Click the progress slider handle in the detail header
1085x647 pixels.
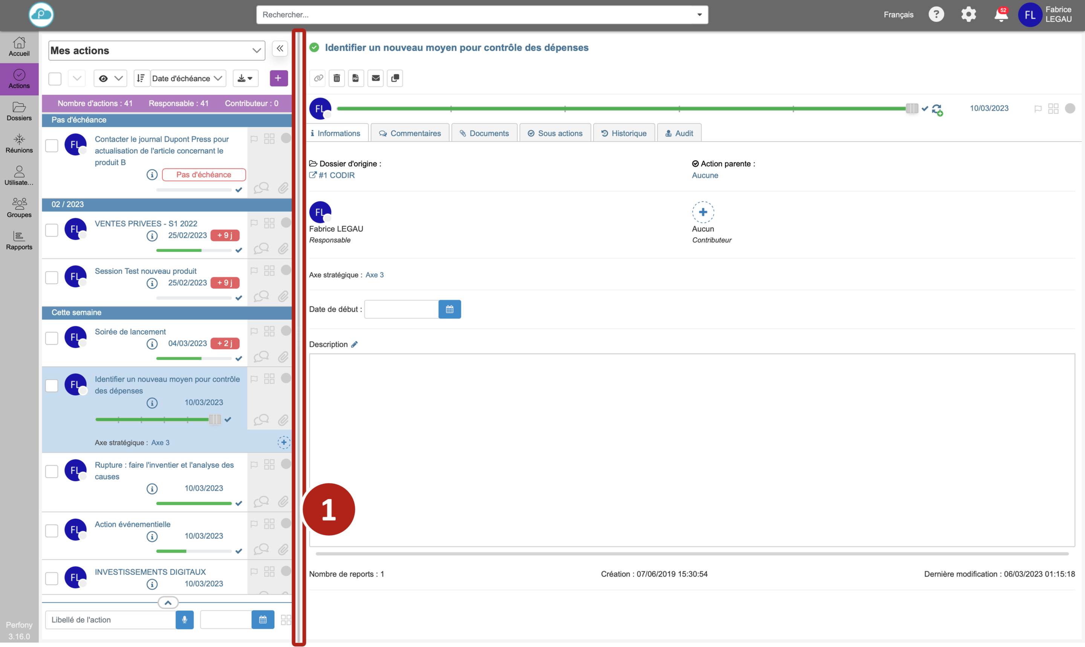click(x=911, y=108)
